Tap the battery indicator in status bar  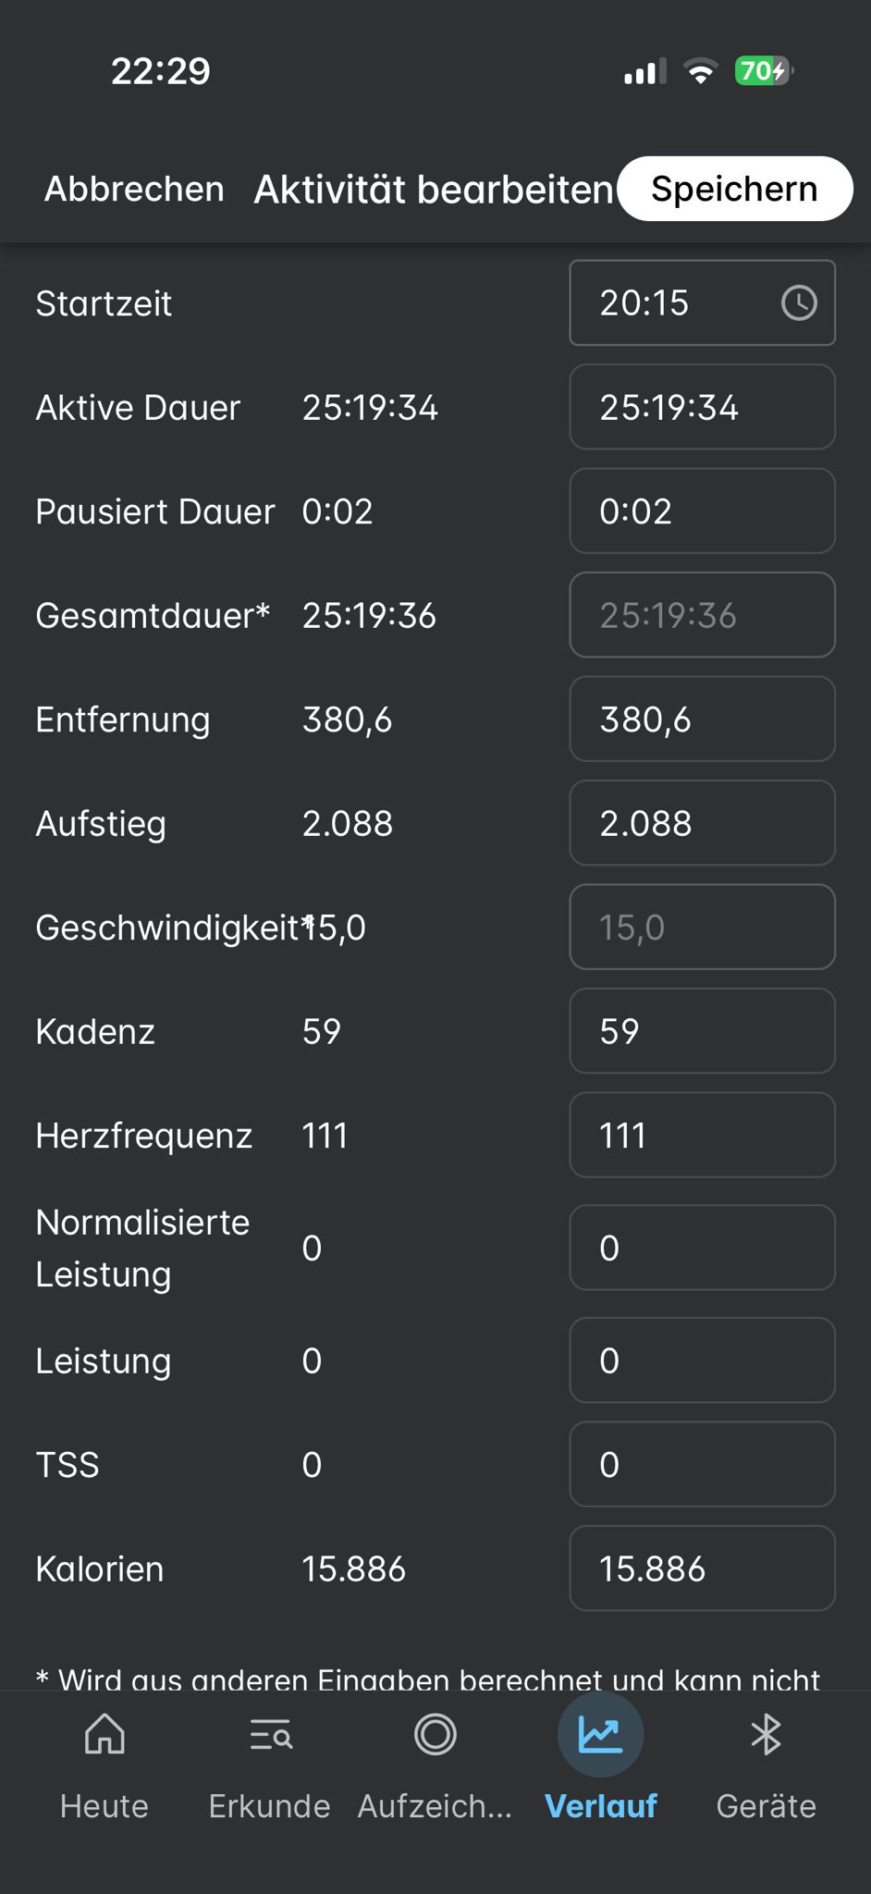coord(764,71)
